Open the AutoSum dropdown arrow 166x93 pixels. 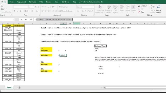pyautogui.click(x=149, y=6)
